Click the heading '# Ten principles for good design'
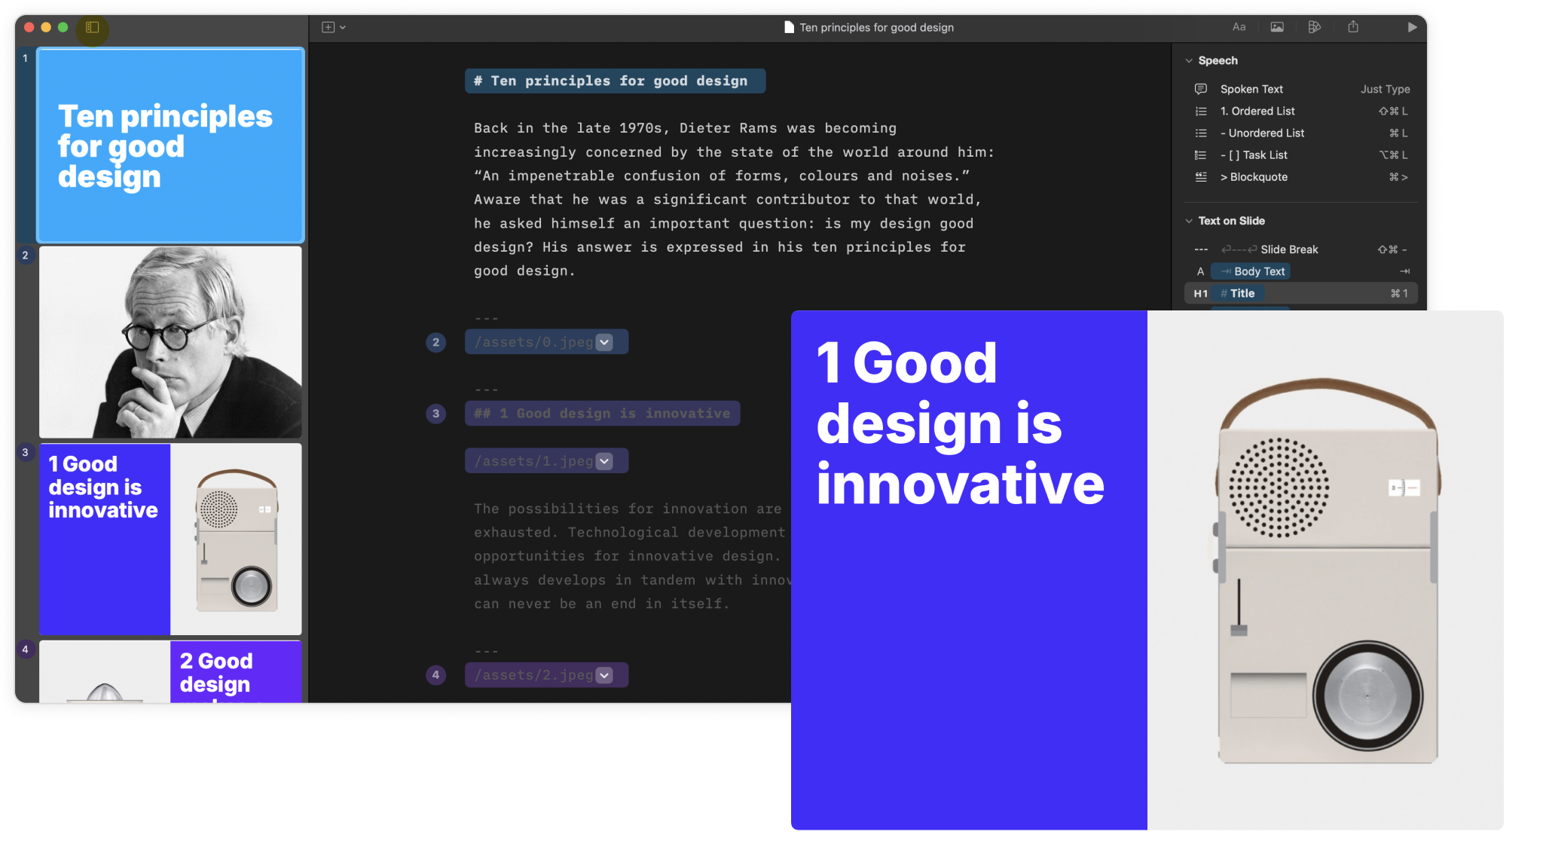This screenshot has height=868, width=1543. click(615, 81)
